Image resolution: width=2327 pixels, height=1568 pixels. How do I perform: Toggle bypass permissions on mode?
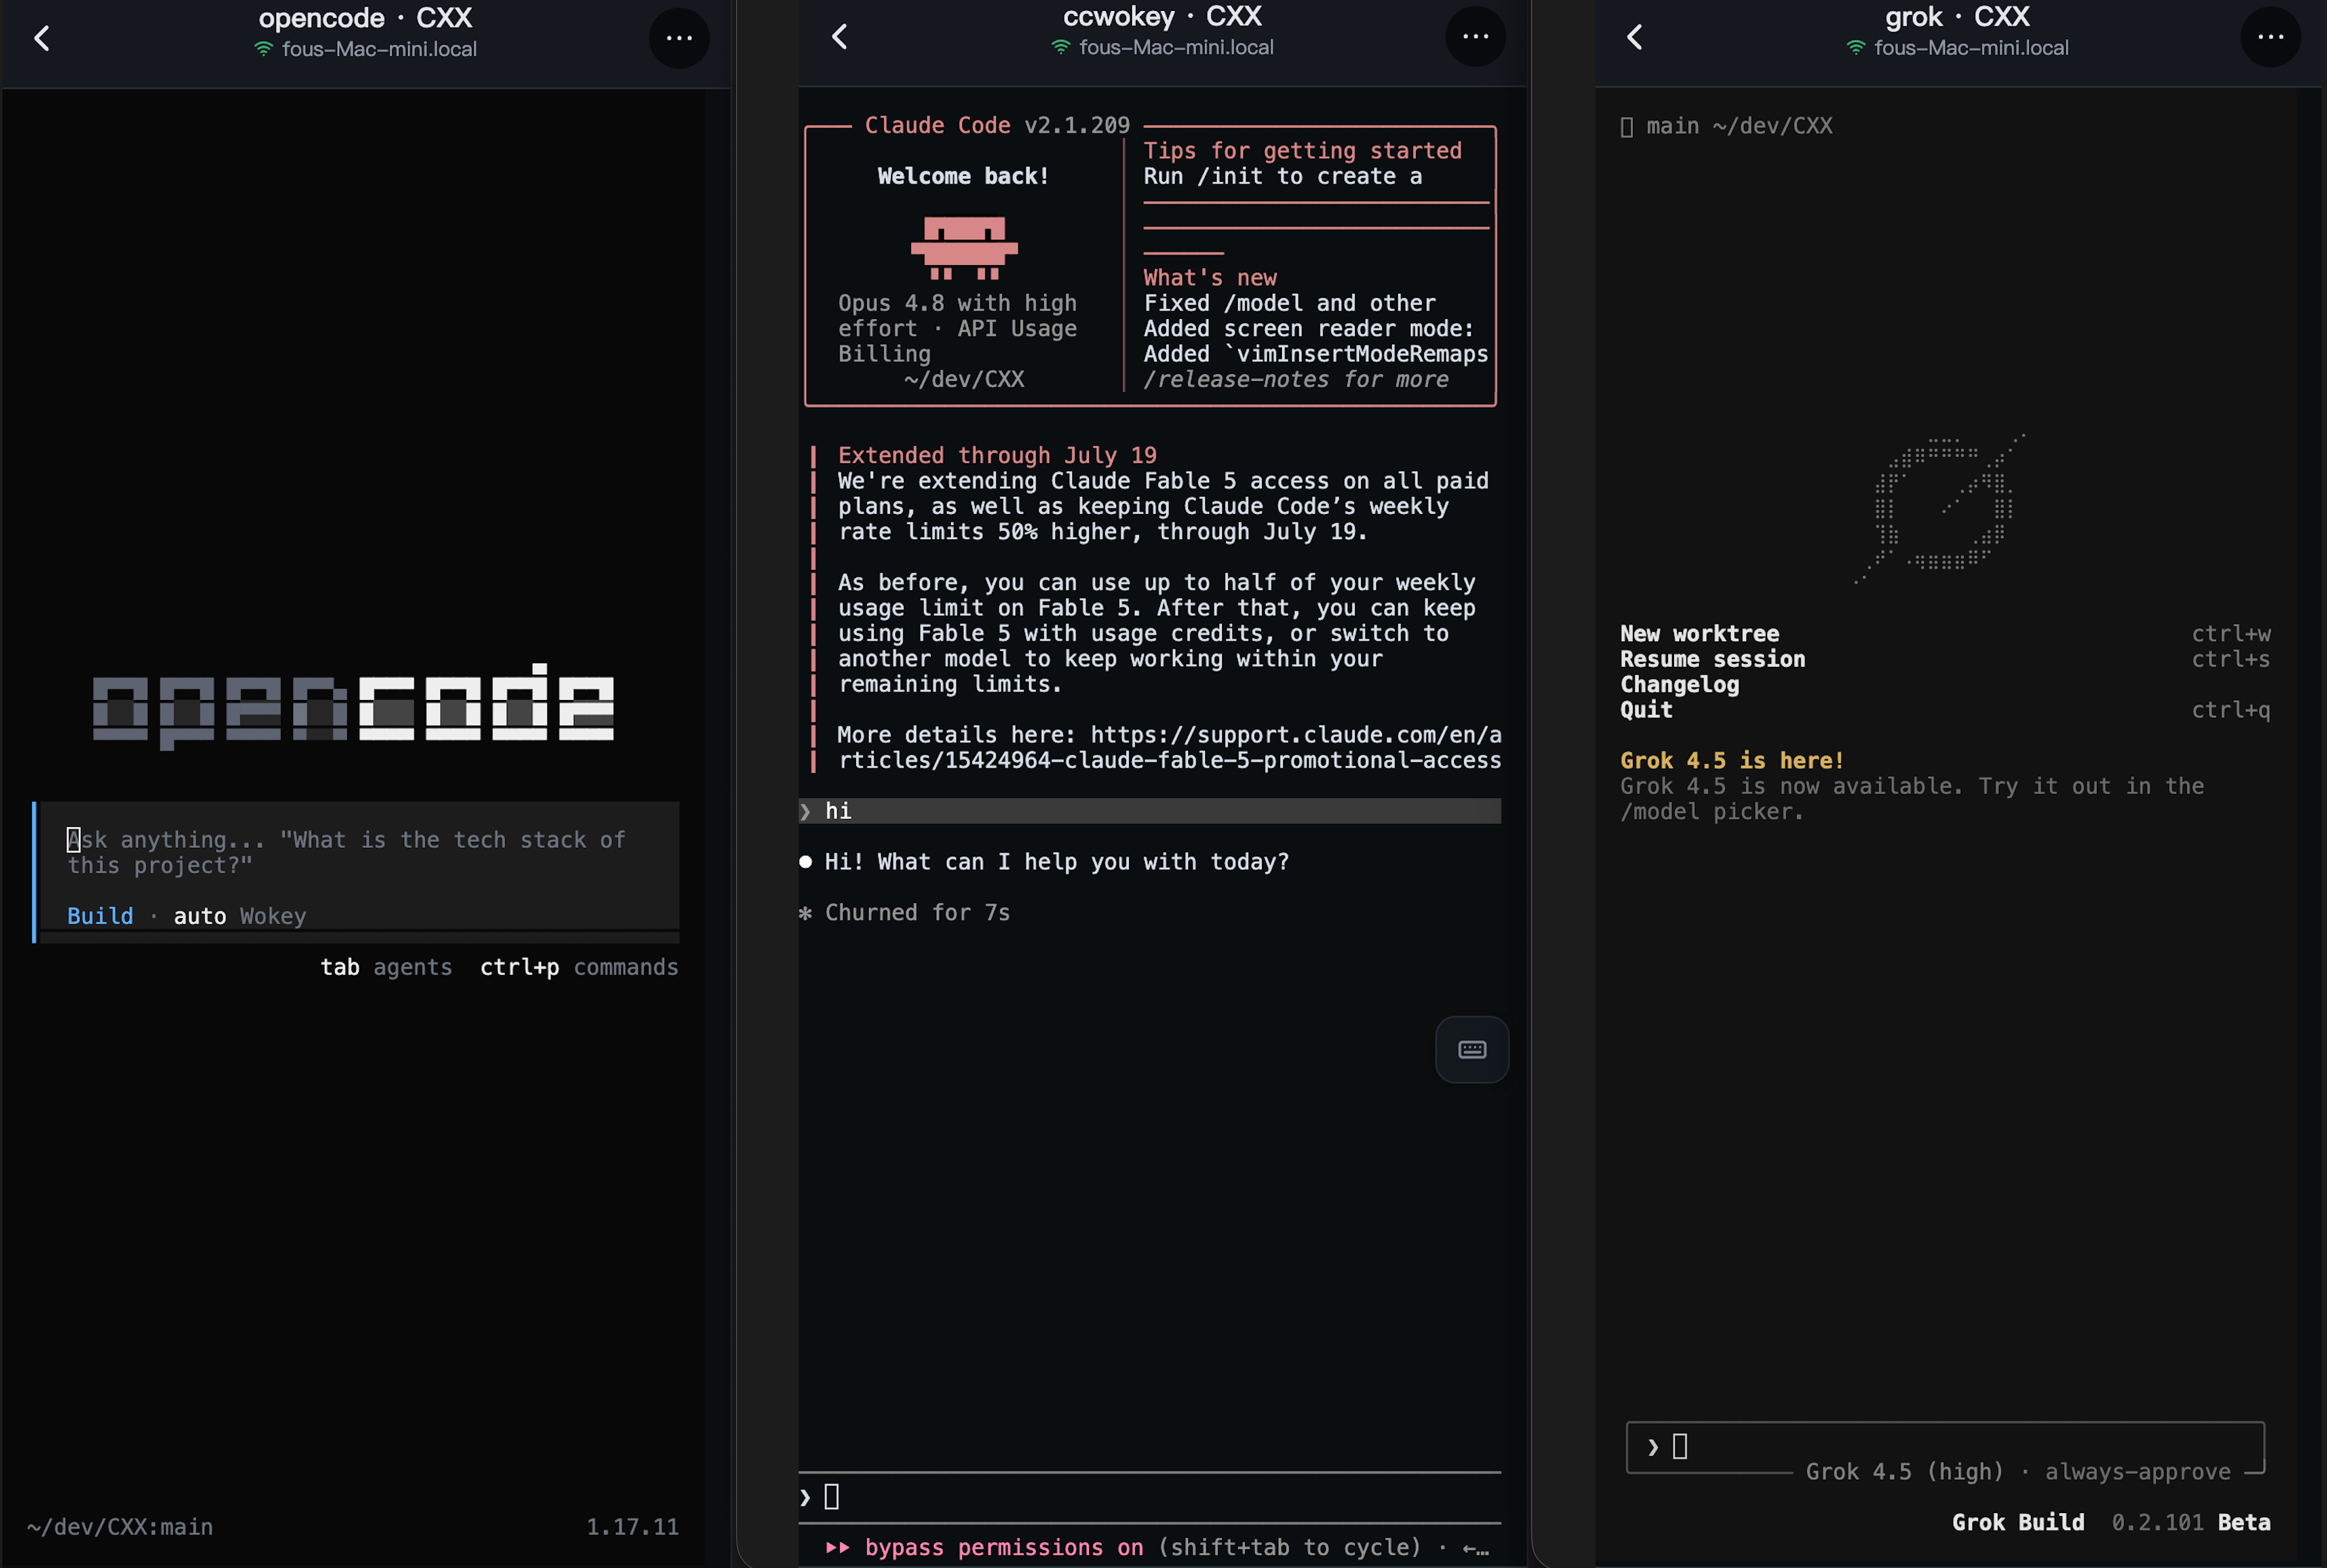[1004, 1548]
